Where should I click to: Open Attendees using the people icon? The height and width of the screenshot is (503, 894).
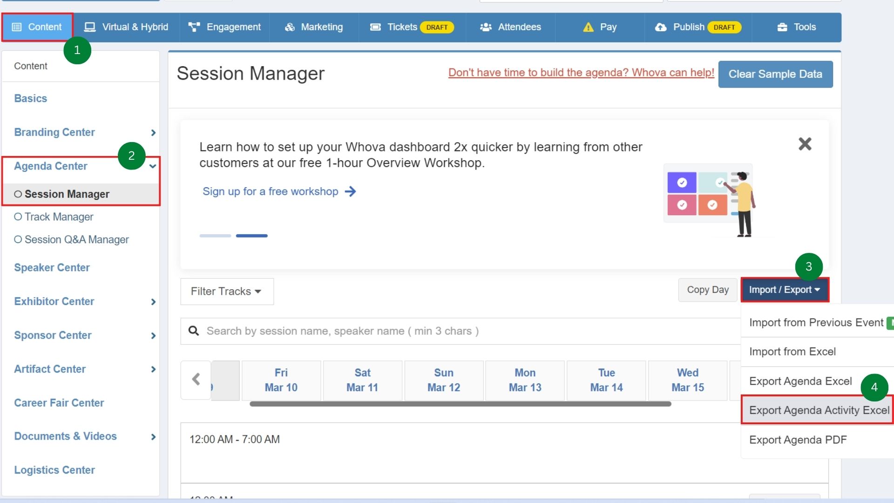click(486, 27)
